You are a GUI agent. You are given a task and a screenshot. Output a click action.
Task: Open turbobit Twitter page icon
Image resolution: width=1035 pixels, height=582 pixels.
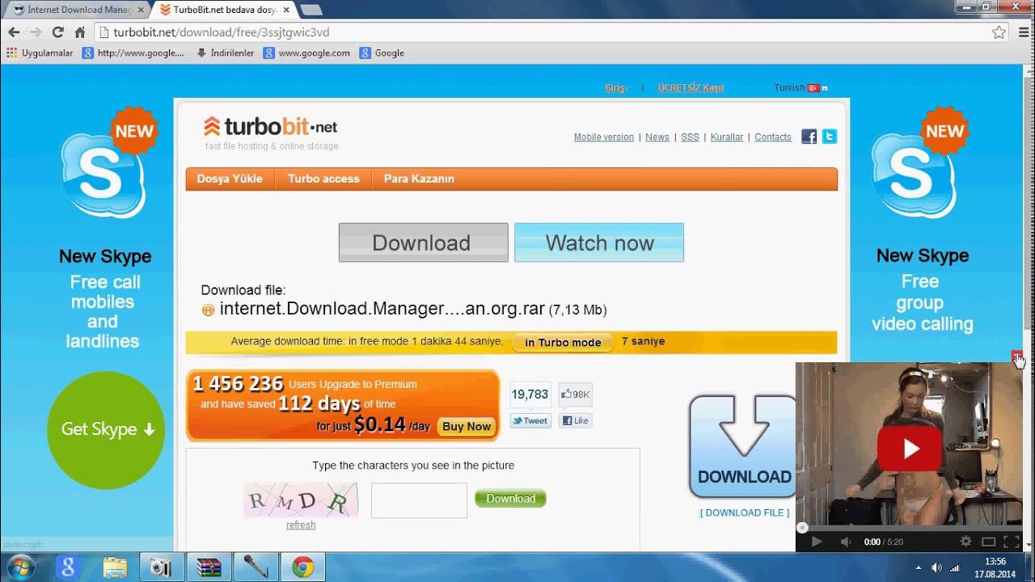point(830,137)
